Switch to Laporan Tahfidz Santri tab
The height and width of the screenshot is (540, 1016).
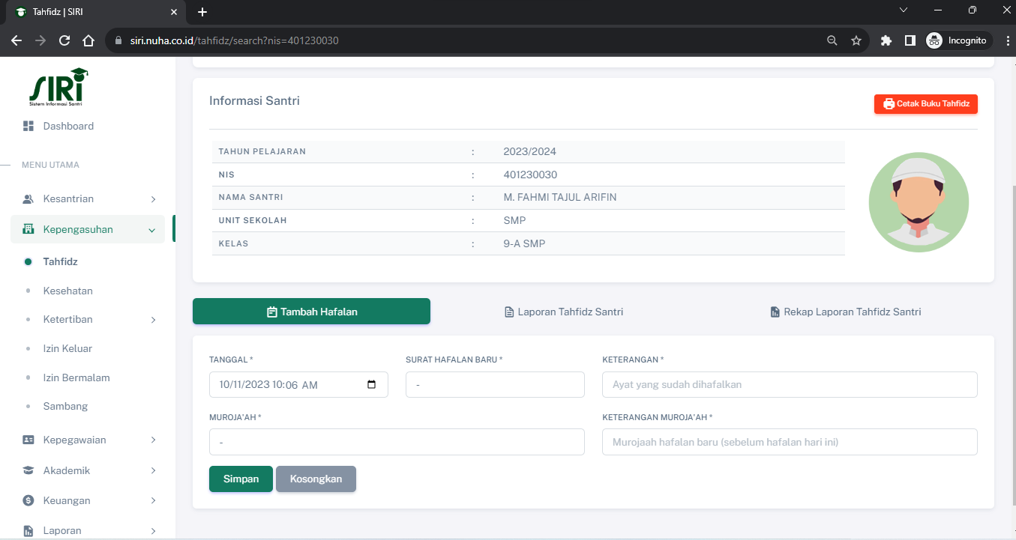pos(563,312)
